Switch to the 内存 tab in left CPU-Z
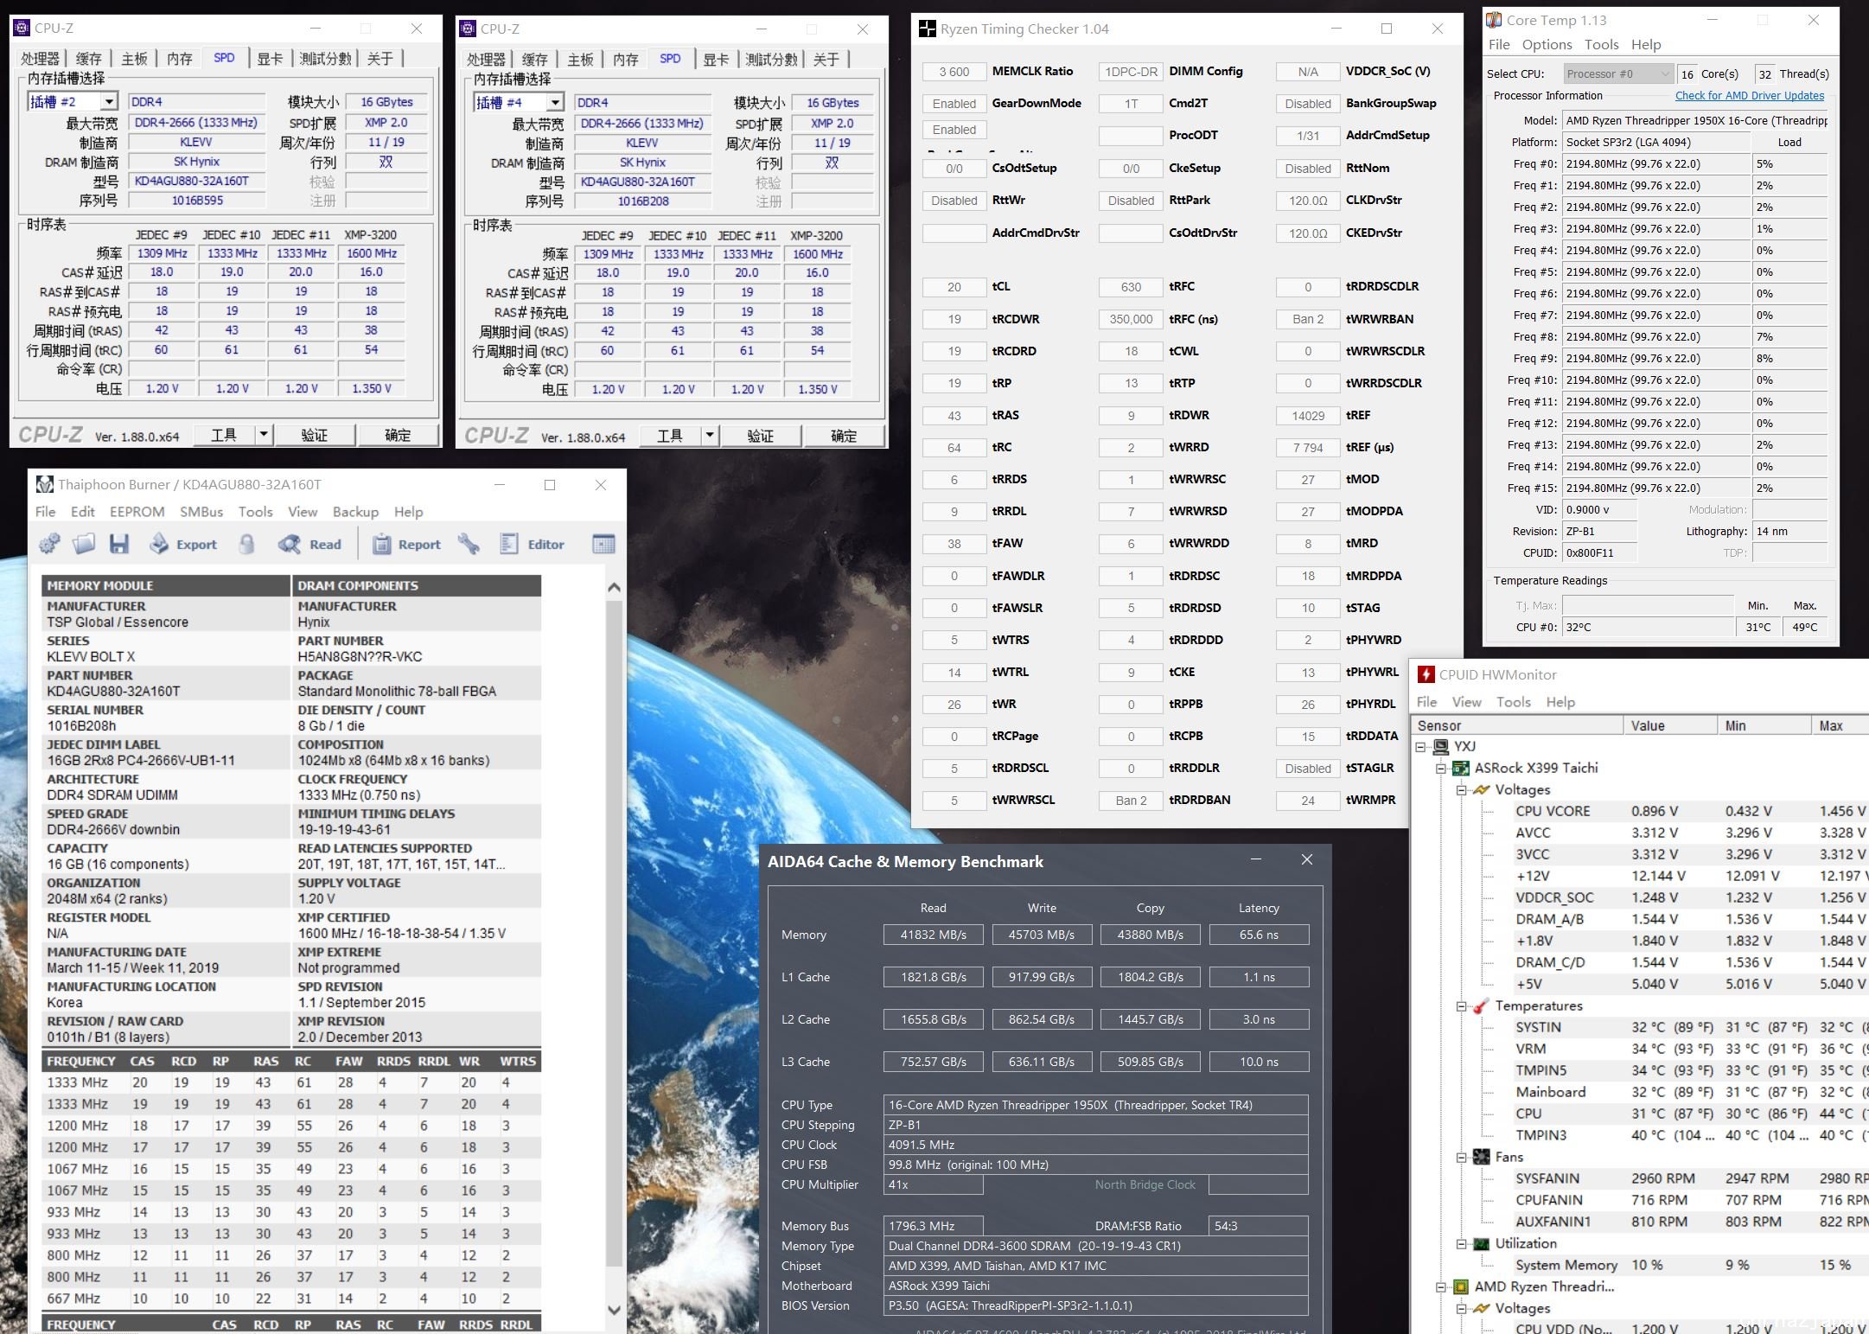The image size is (1869, 1334). click(x=180, y=58)
